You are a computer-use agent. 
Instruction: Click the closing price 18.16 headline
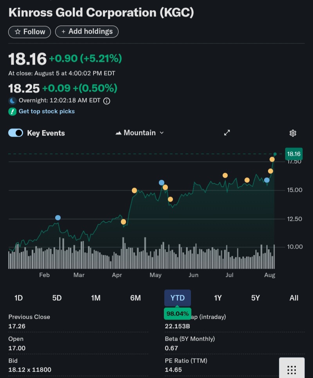[27, 59]
